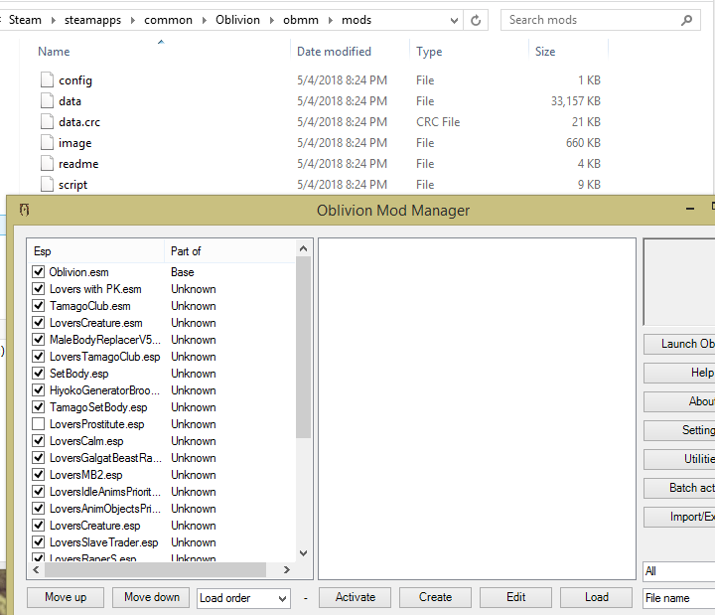Expand the Explorer address bar history dropdown

click(x=454, y=20)
